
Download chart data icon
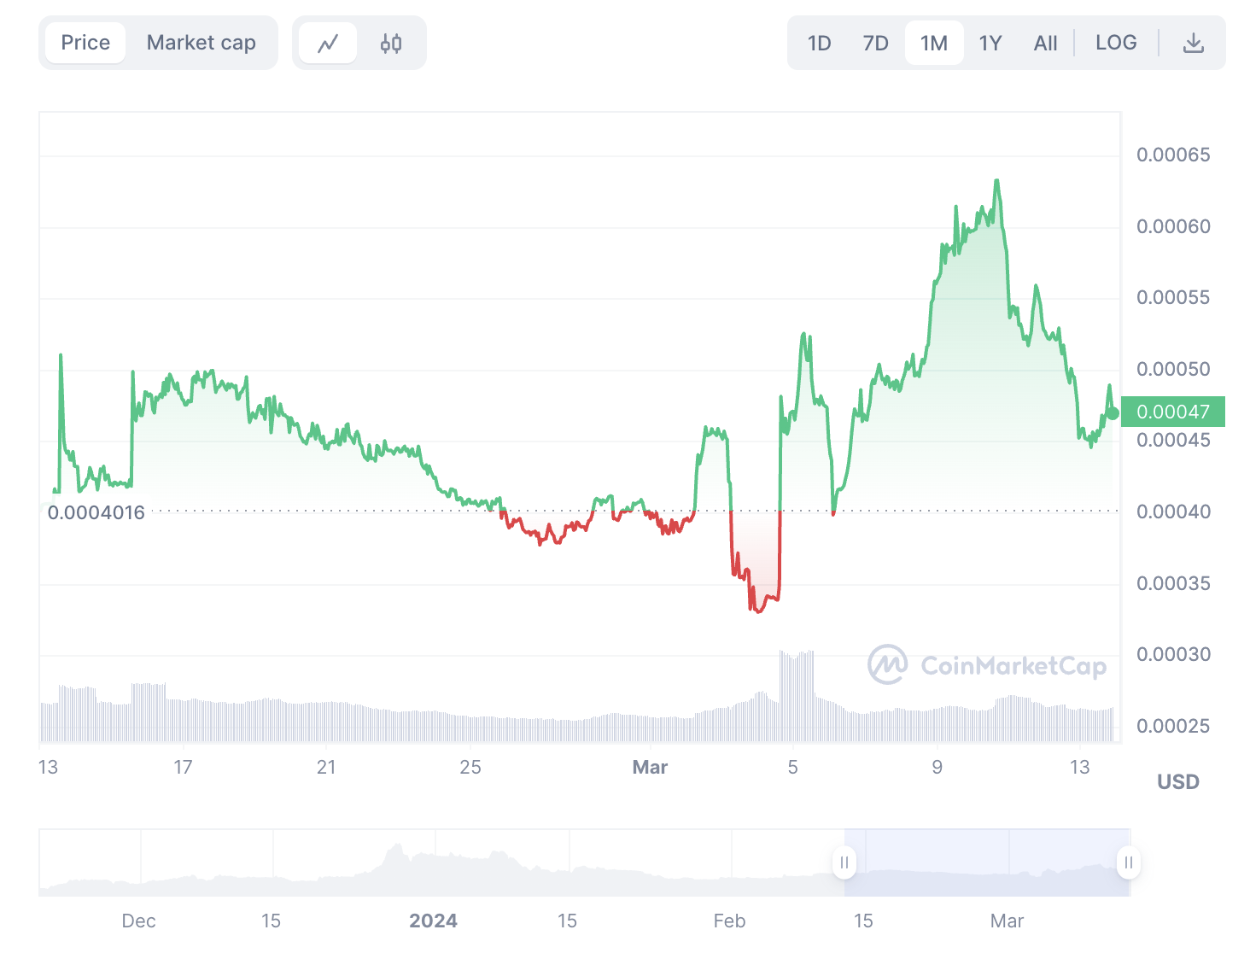(1194, 43)
